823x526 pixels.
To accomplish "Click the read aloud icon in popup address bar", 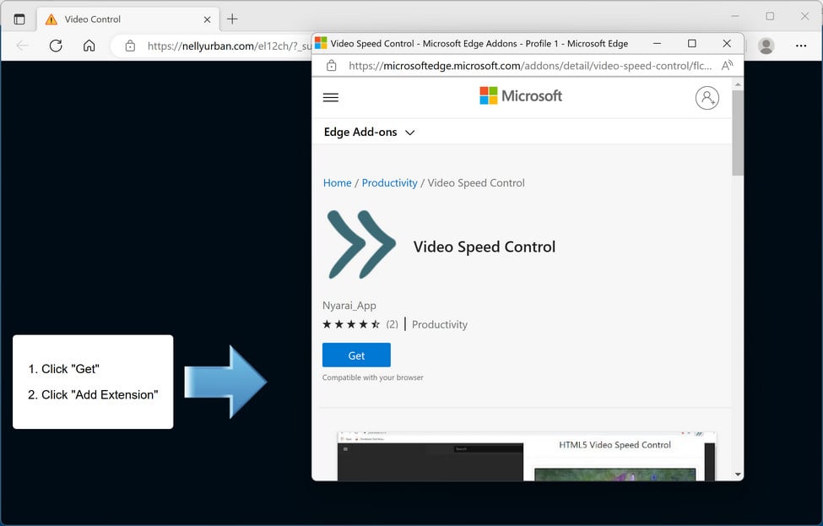I will (x=727, y=66).
